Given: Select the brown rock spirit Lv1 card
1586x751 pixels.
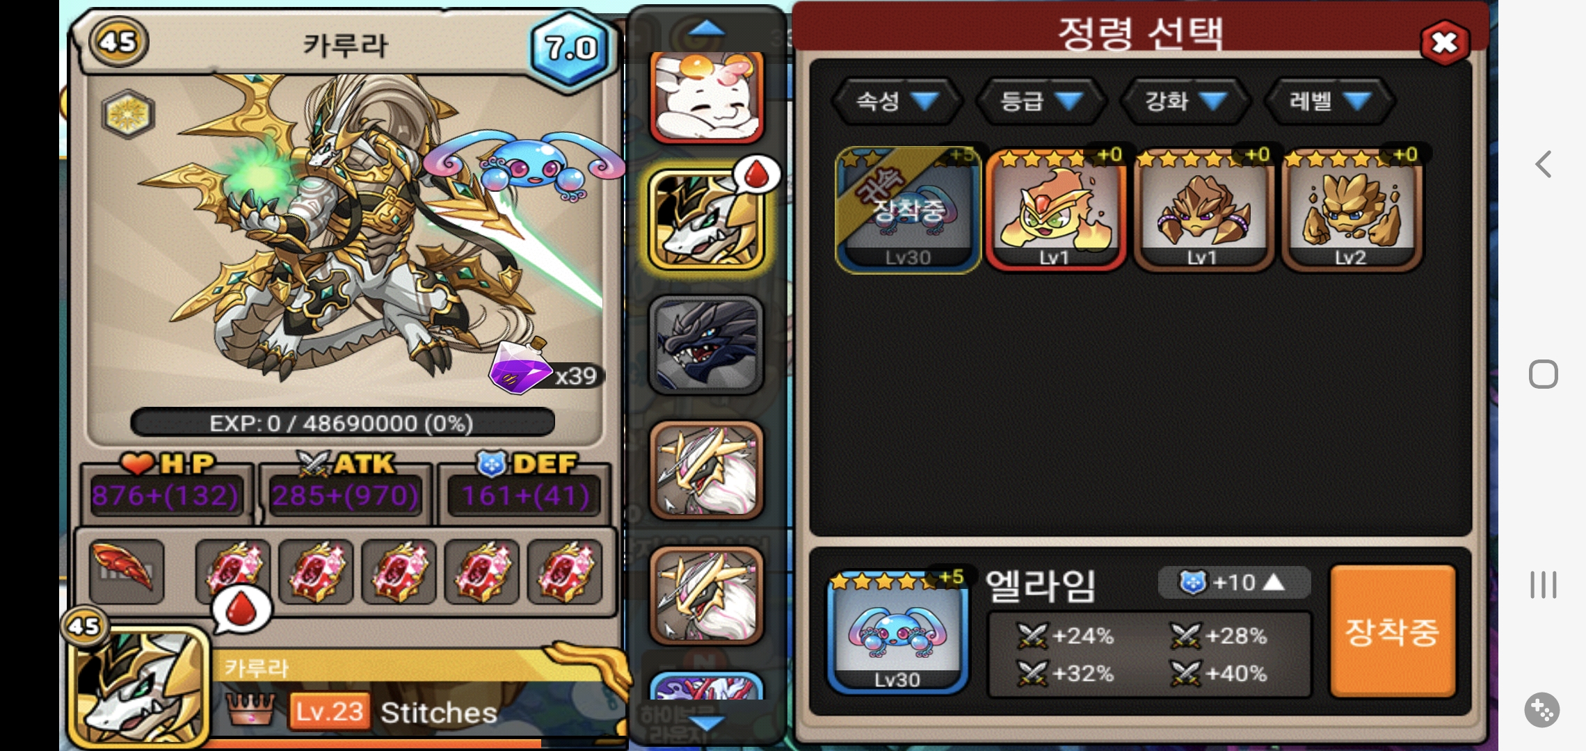Looking at the screenshot, I should click(1203, 210).
